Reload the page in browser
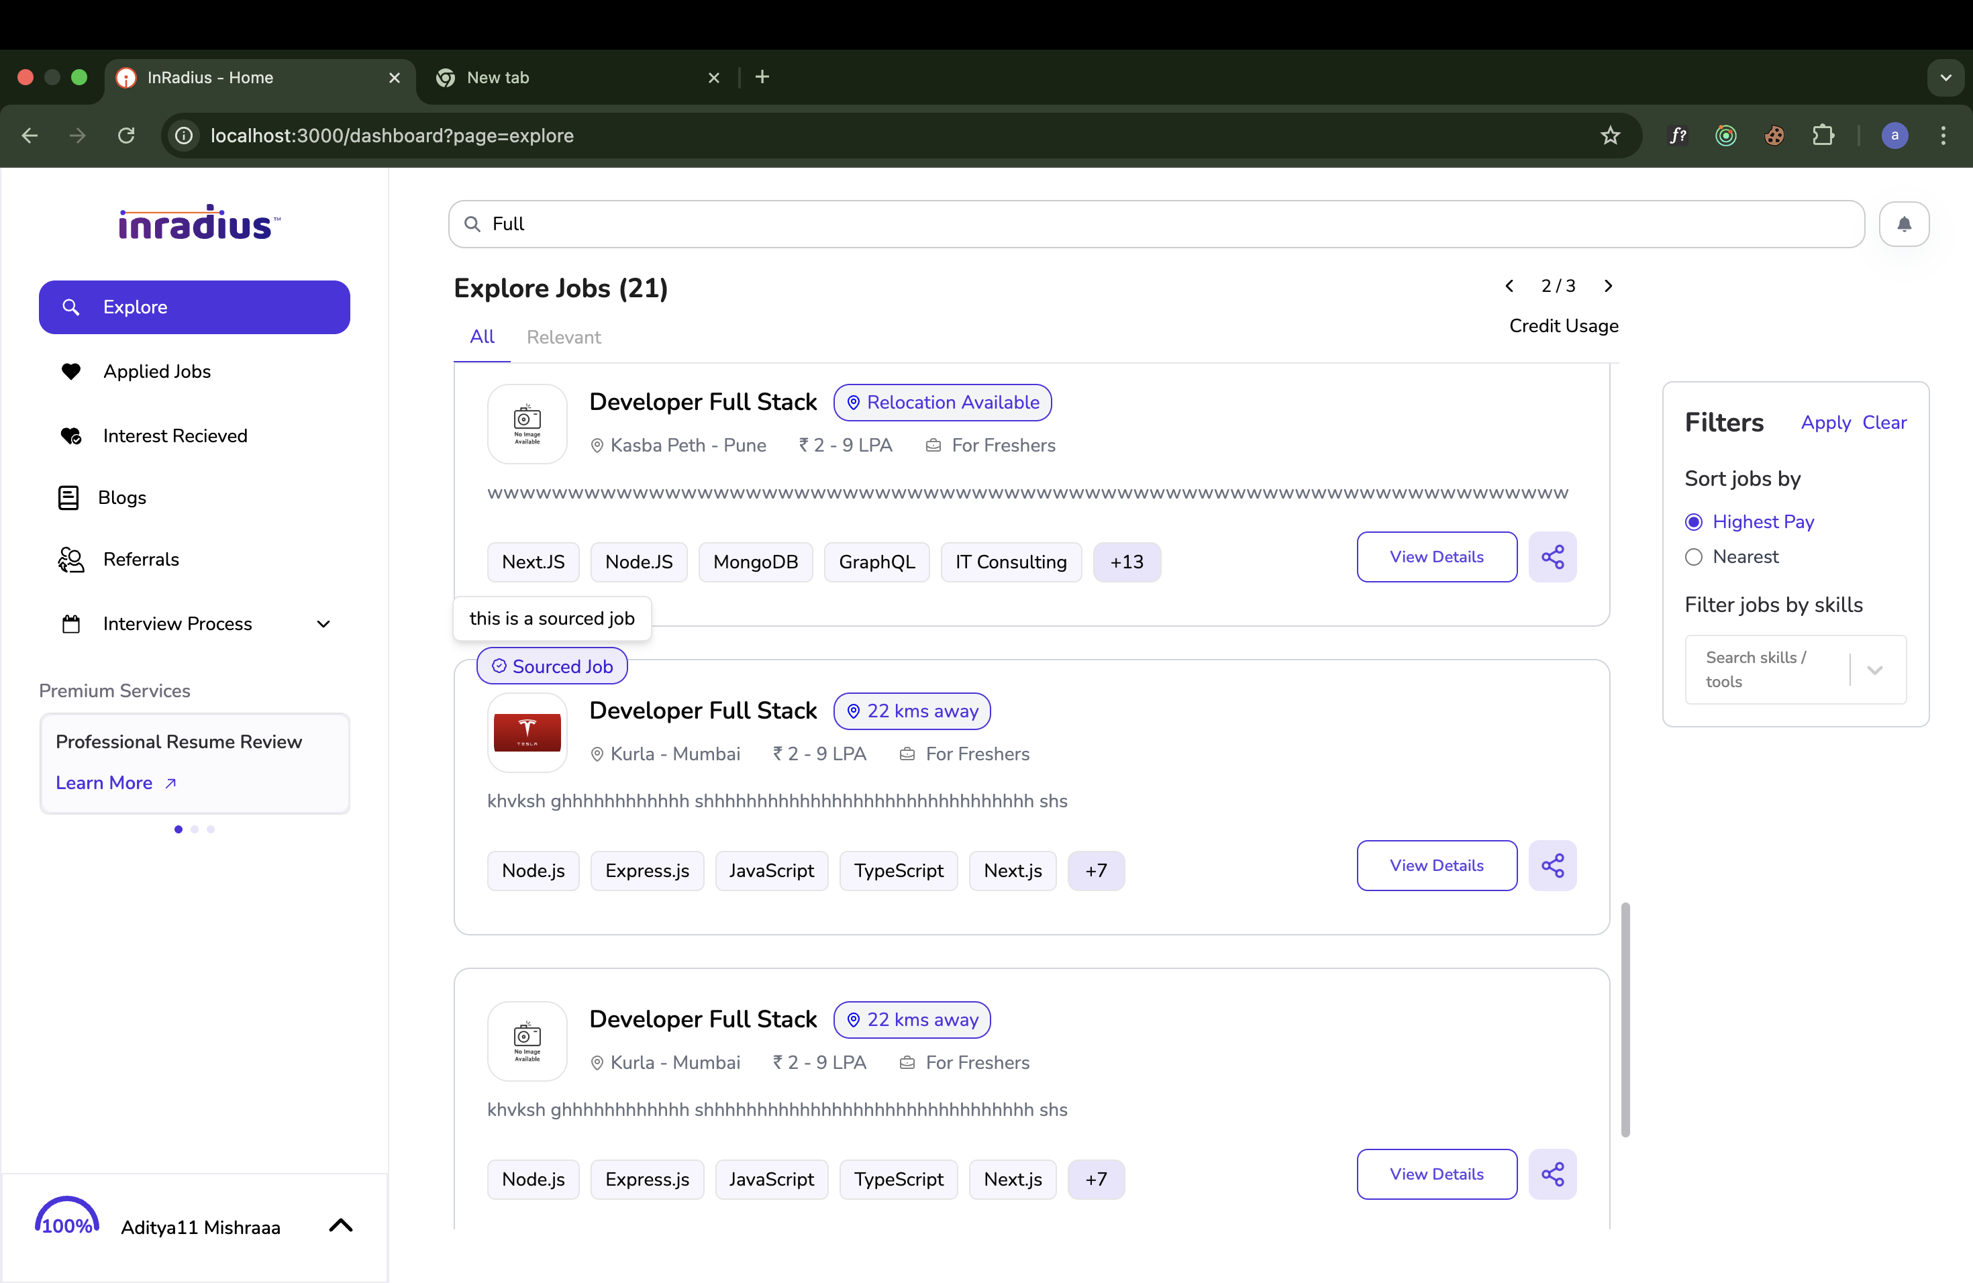 (x=126, y=135)
